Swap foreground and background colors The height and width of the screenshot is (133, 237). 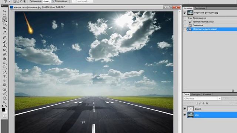6,106
